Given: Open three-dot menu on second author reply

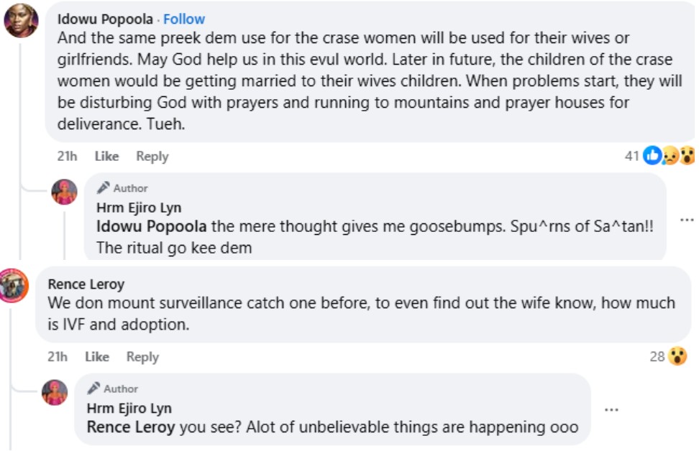Looking at the screenshot, I should [x=611, y=409].
